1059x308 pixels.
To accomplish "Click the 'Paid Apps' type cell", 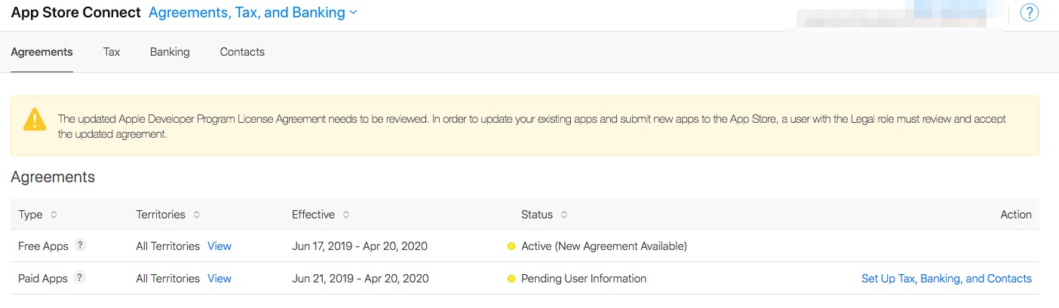I will [x=43, y=279].
